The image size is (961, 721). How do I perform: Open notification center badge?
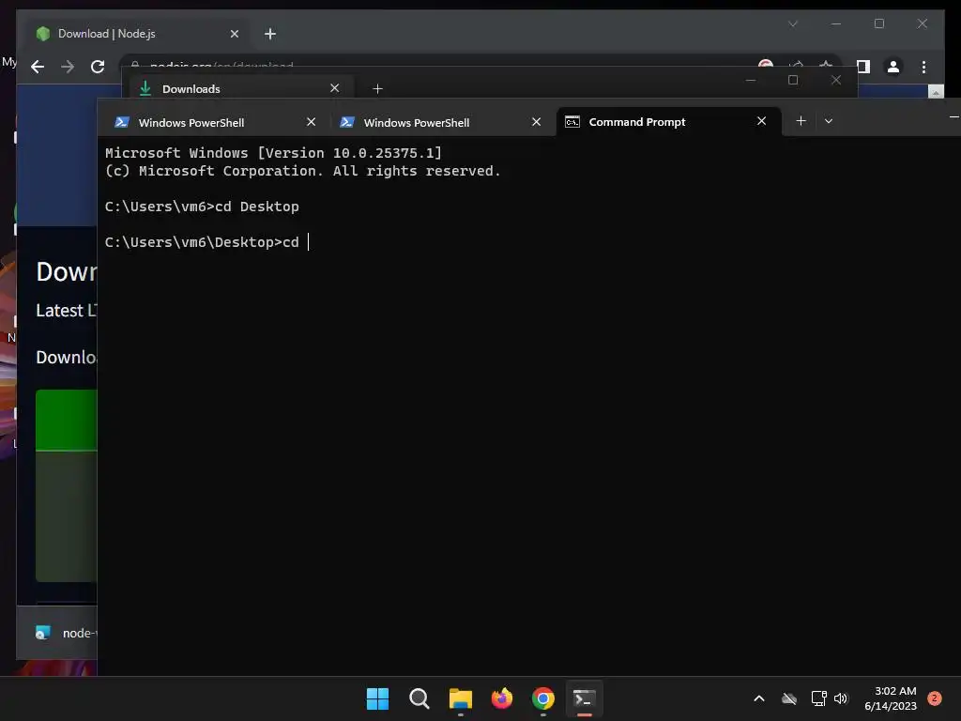pos(935,698)
